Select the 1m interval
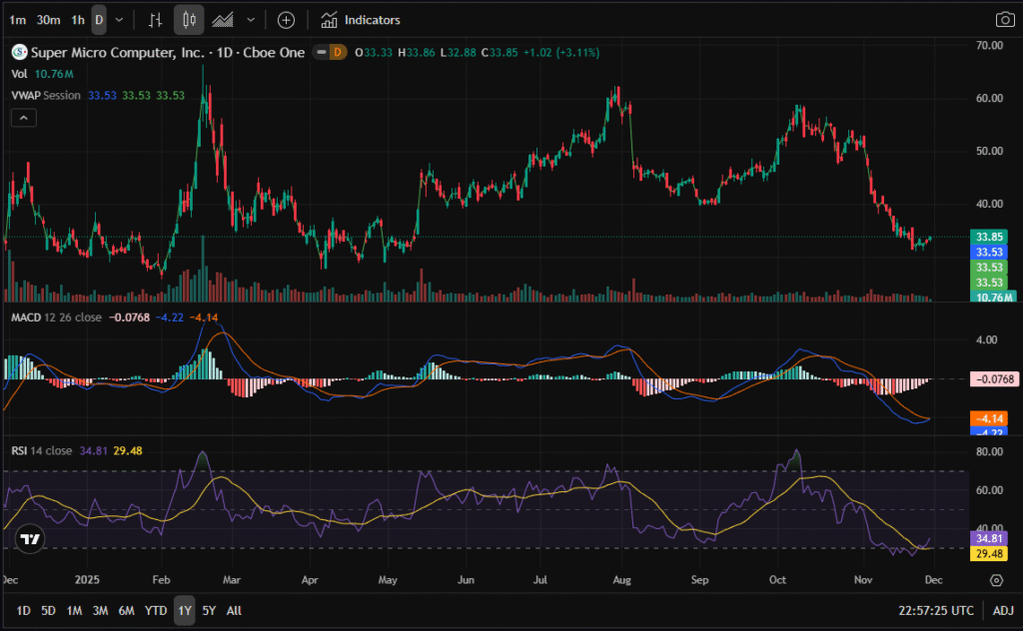 coord(17,20)
